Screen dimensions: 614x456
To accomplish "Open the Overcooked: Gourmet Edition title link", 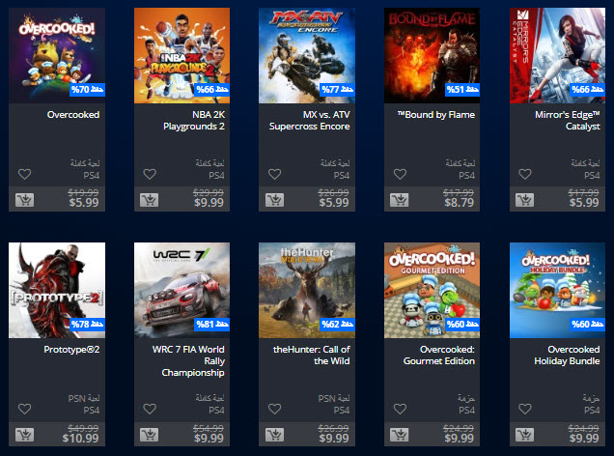I will coord(439,355).
